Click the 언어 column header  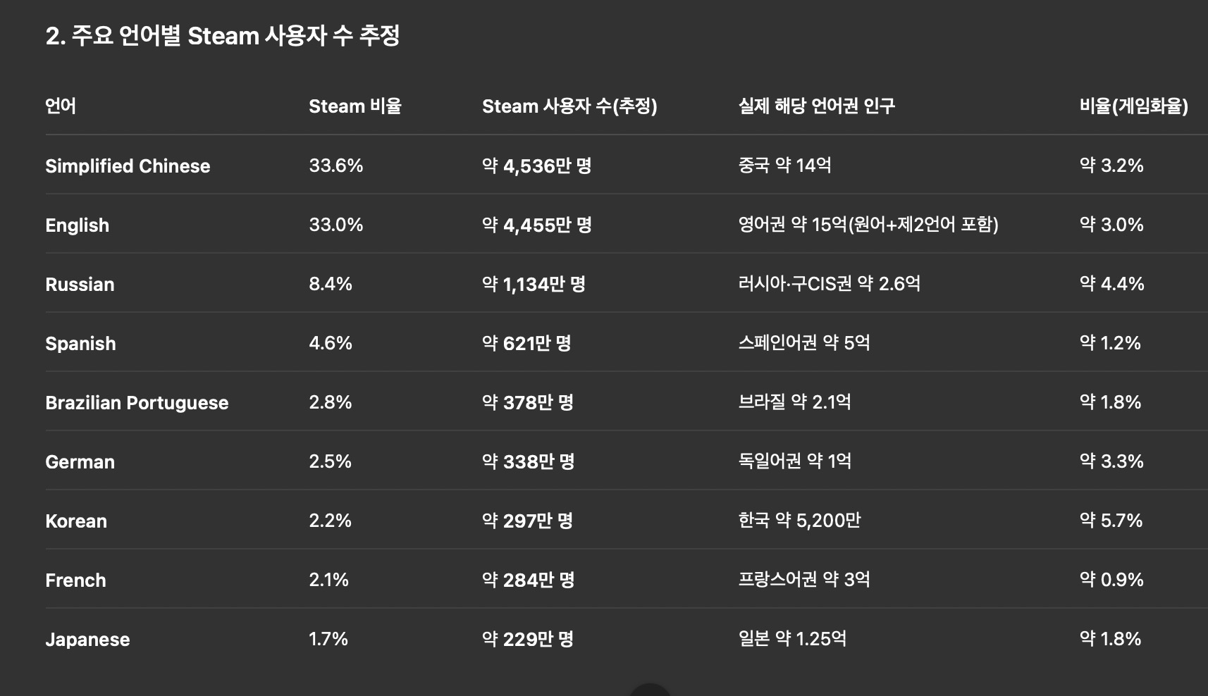61,106
